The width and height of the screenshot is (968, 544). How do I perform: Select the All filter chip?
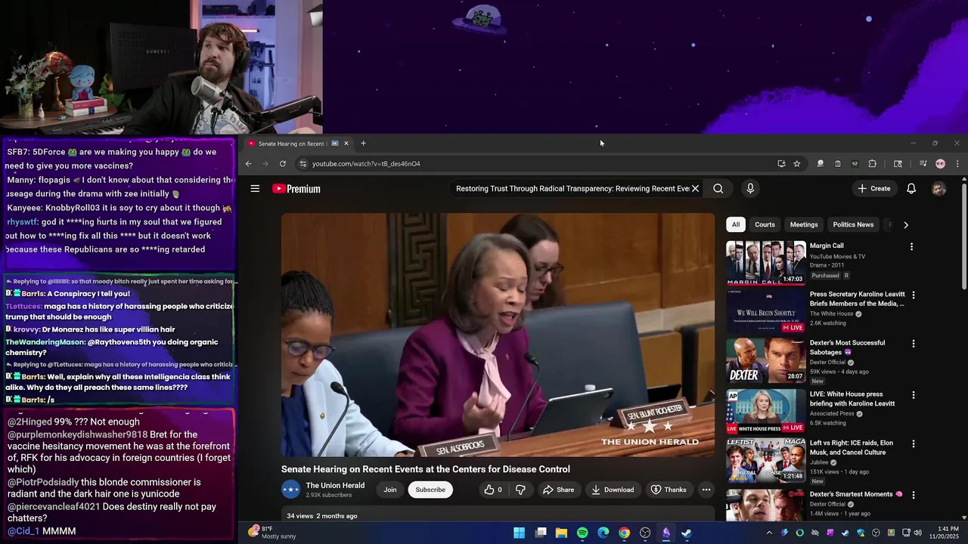click(x=735, y=224)
